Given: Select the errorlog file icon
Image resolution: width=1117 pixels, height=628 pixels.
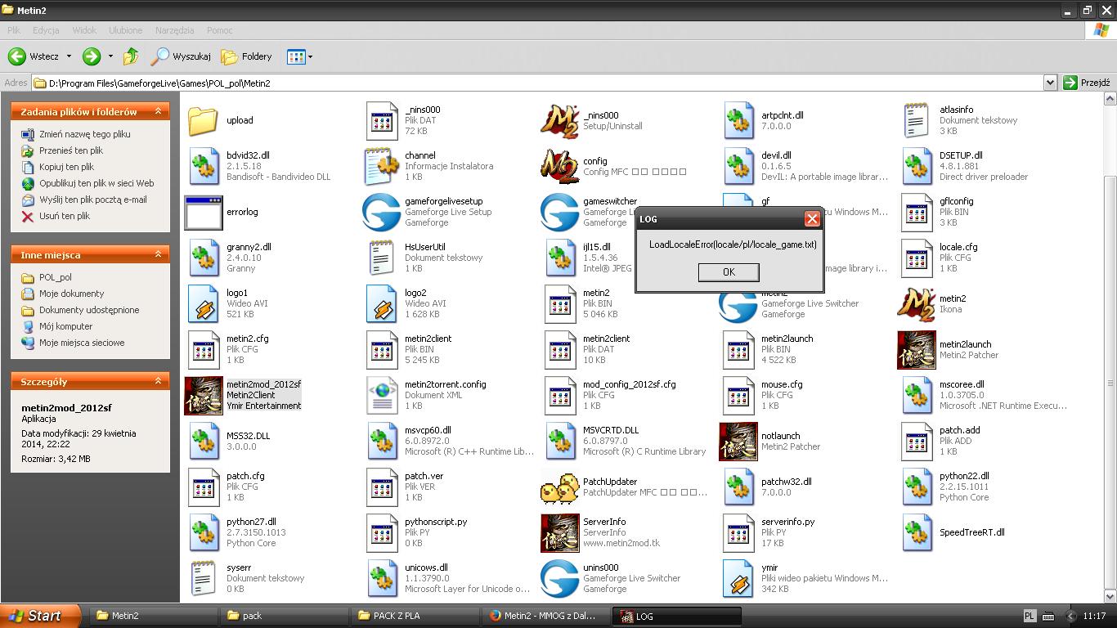Looking at the screenshot, I should tap(204, 212).
